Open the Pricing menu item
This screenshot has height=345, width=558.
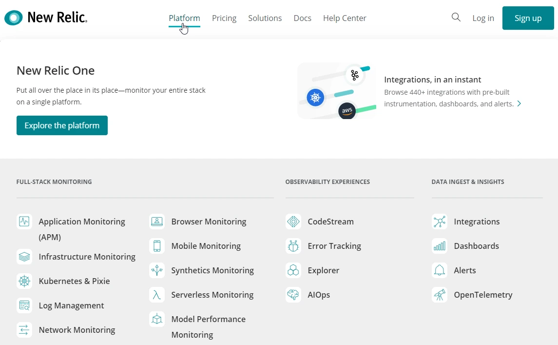click(224, 18)
